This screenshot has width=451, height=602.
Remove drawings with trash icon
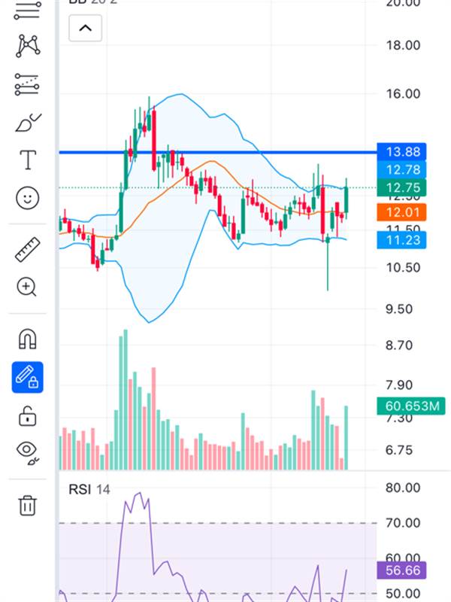[x=28, y=505]
